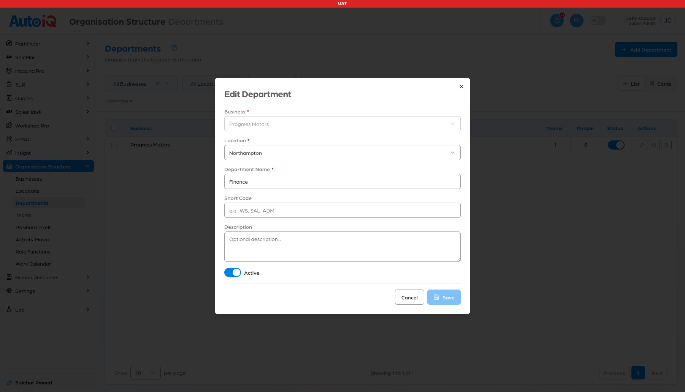Check the Progress Motors row checkbox

click(x=114, y=145)
